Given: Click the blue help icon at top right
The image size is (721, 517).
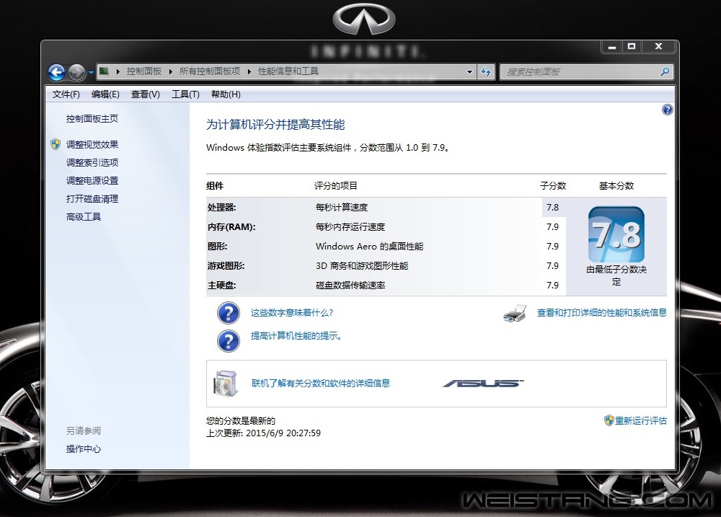Looking at the screenshot, I should (667, 110).
